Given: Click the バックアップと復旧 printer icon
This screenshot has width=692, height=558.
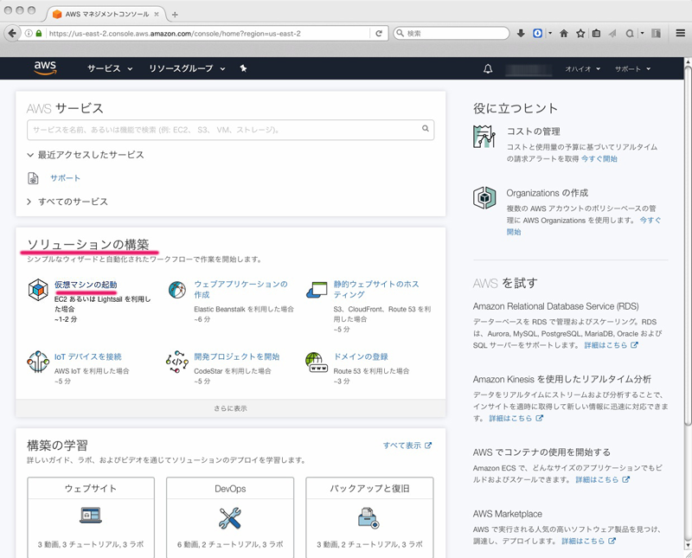Looking at the screenshot, I should pyautogui.click(x=369, y=518).
